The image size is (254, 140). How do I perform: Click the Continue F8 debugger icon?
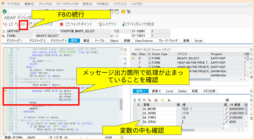[23, 24]
